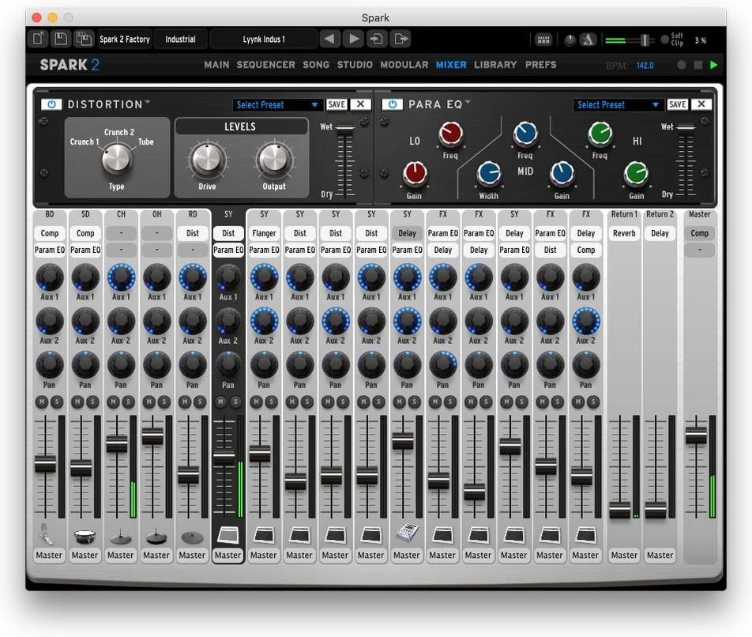752x637 pixels.
Task: Mute the CH channel
Action: click(x=113, y=402)
